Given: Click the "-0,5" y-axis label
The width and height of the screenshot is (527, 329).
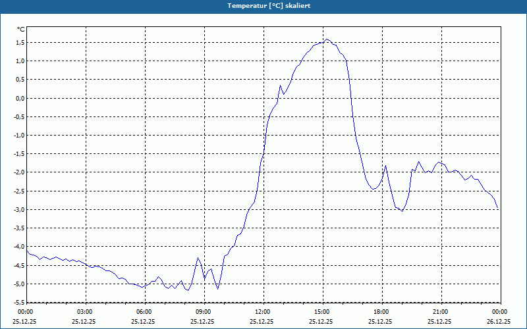Looking at the screenshot, I should (x=20, y=117).
